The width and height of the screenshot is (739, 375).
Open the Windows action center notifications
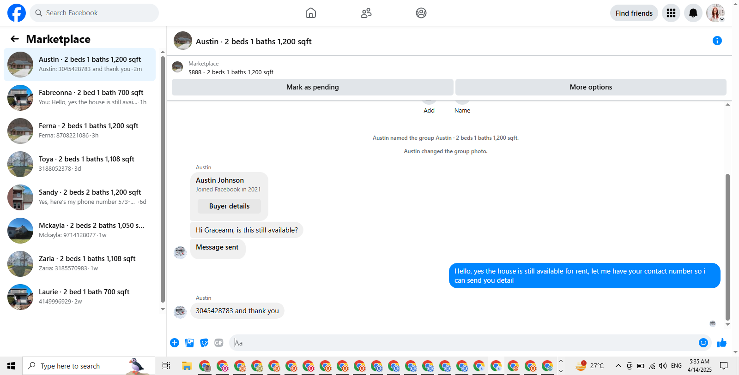(724, 366)
